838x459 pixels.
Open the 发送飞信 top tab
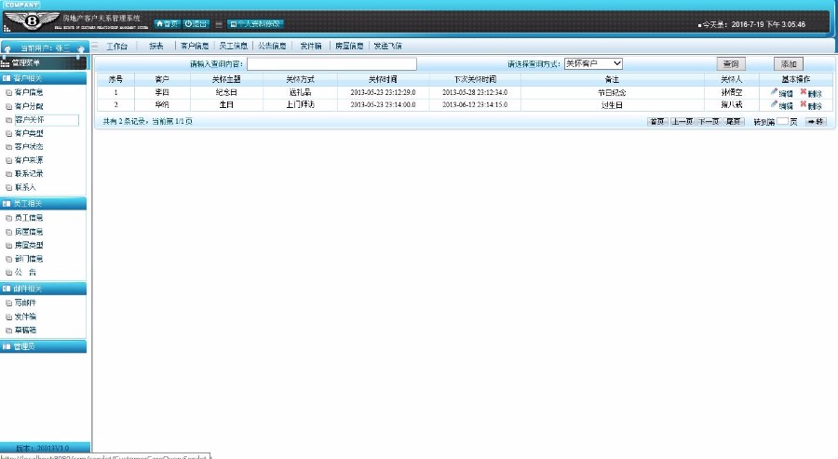click(387, 47)
